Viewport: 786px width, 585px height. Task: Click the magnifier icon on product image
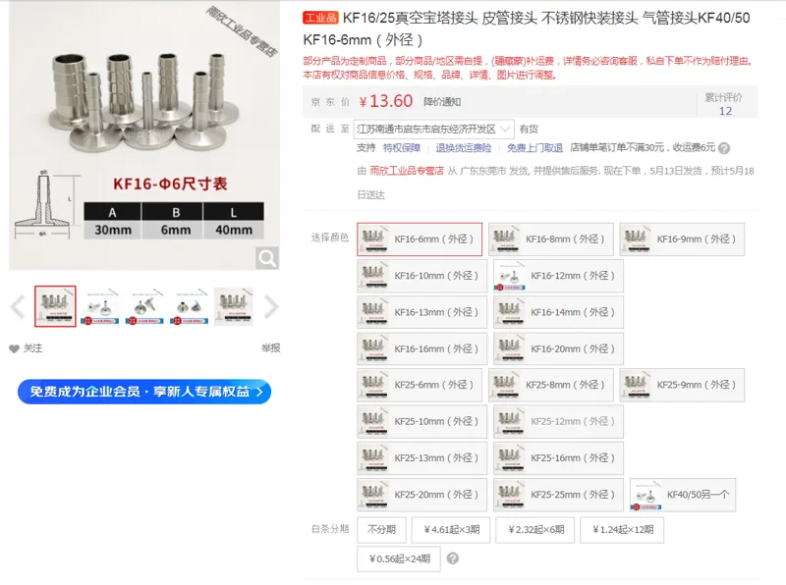point(266,258)
